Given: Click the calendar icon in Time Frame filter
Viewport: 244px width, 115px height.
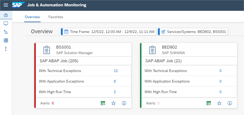Looking at the screenshot, I should (66, 32).
